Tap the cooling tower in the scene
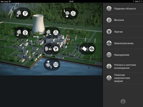 (x=38, y=24)
